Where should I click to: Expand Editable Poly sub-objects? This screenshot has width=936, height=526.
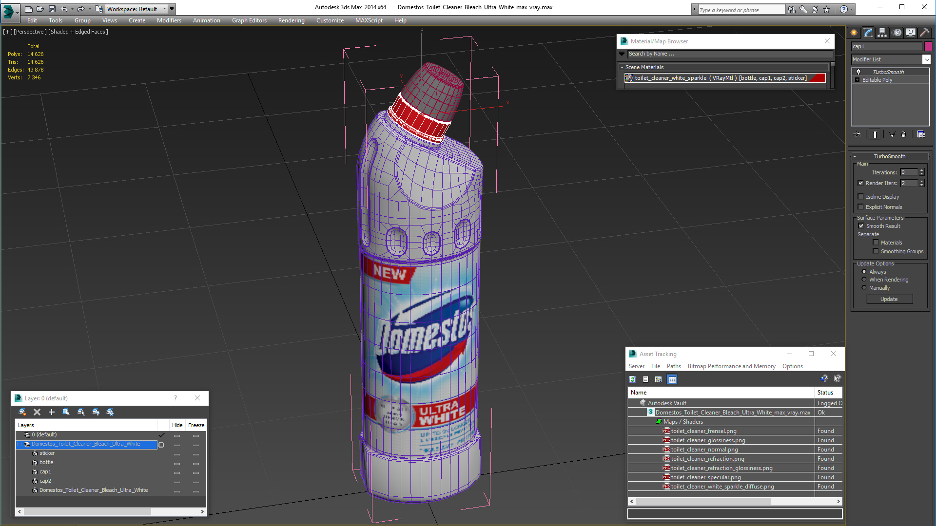click(x=857, y=80)
